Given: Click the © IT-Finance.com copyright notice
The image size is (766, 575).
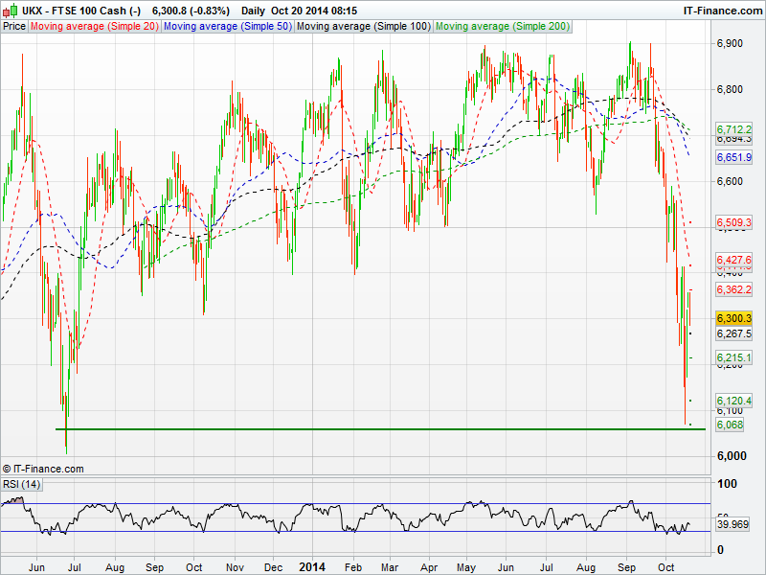Looking at the screenshot, I should (43, 469).
